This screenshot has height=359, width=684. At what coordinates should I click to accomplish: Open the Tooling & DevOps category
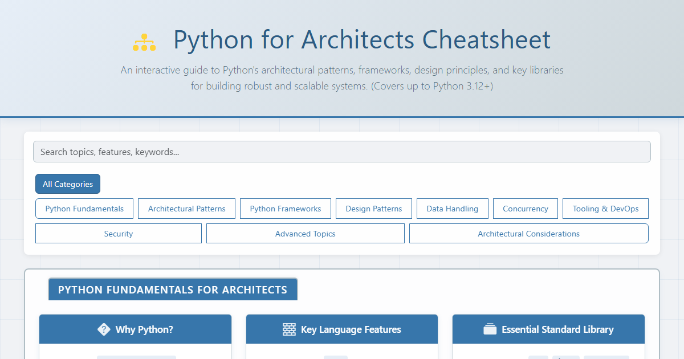click(605, 209)
